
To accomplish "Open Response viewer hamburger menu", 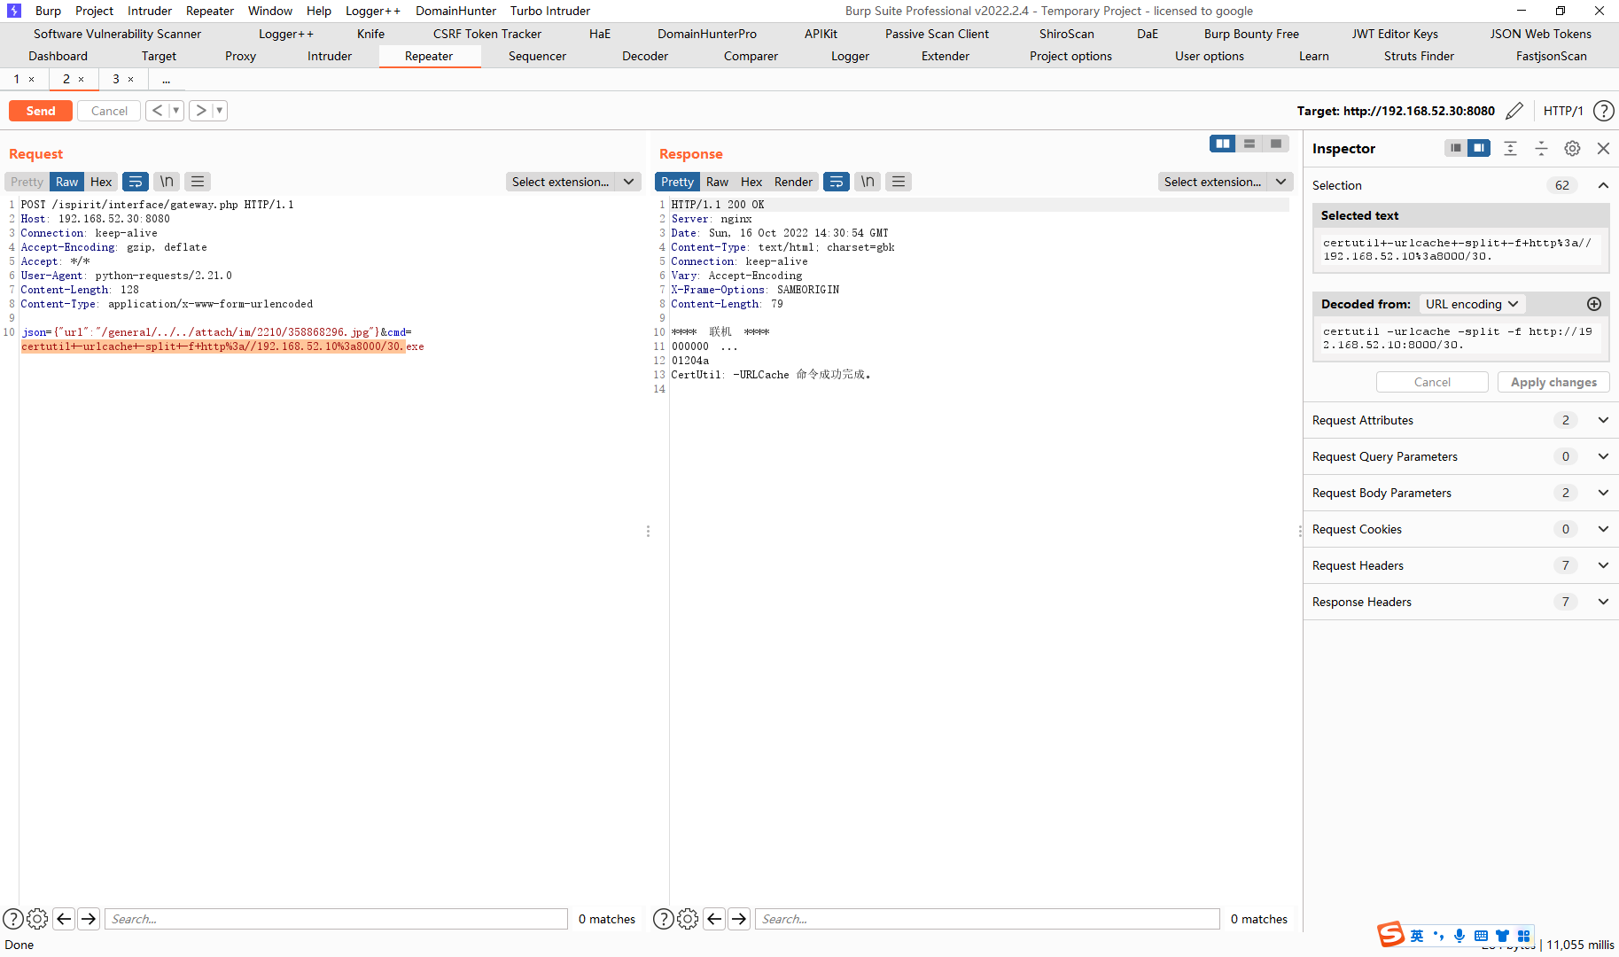I will [x=899, y=182].
